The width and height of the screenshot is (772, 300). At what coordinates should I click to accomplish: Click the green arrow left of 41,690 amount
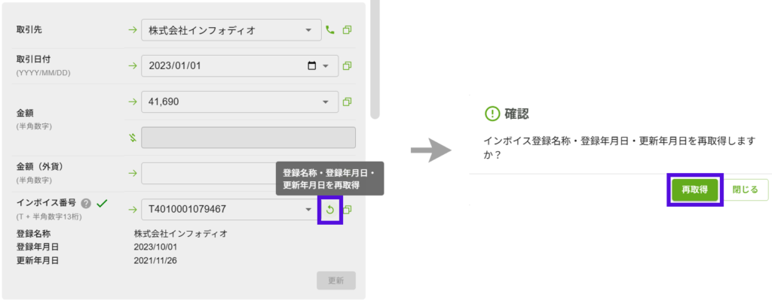coord(132,102)
